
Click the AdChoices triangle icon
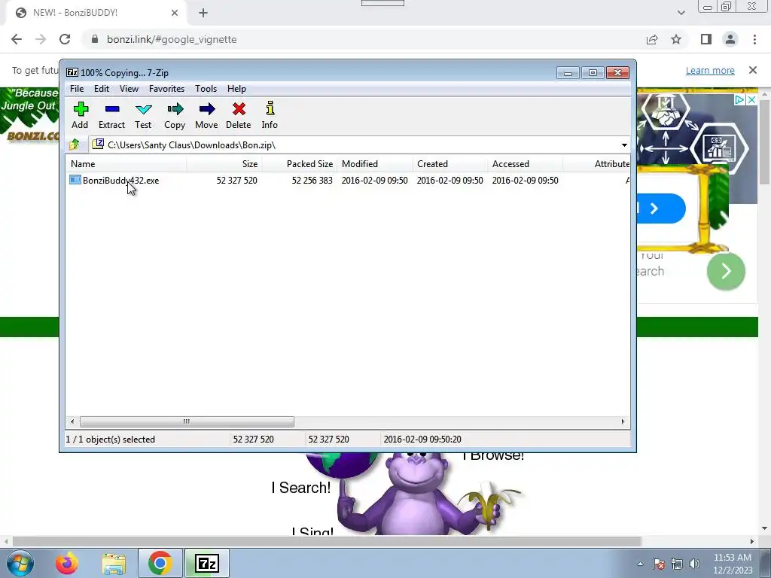(x=739, y=100)
